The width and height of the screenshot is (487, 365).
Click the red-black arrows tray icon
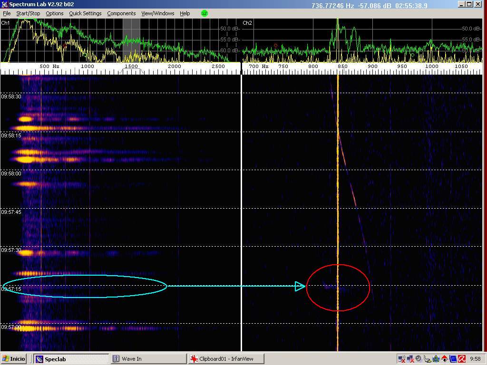444,359
